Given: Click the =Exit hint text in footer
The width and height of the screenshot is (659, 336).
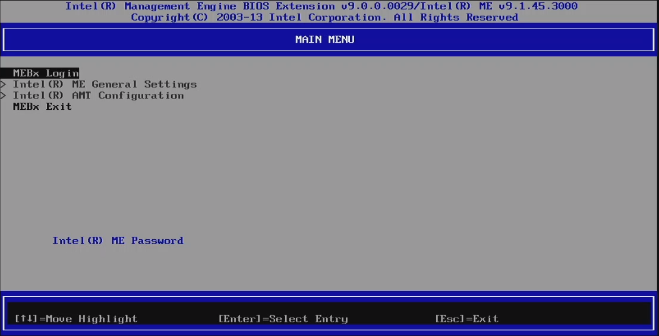Looking at the screenshot, I should (482, 319).
